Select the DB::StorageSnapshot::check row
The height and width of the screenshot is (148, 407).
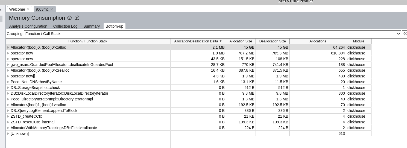[x=35, y=88]
